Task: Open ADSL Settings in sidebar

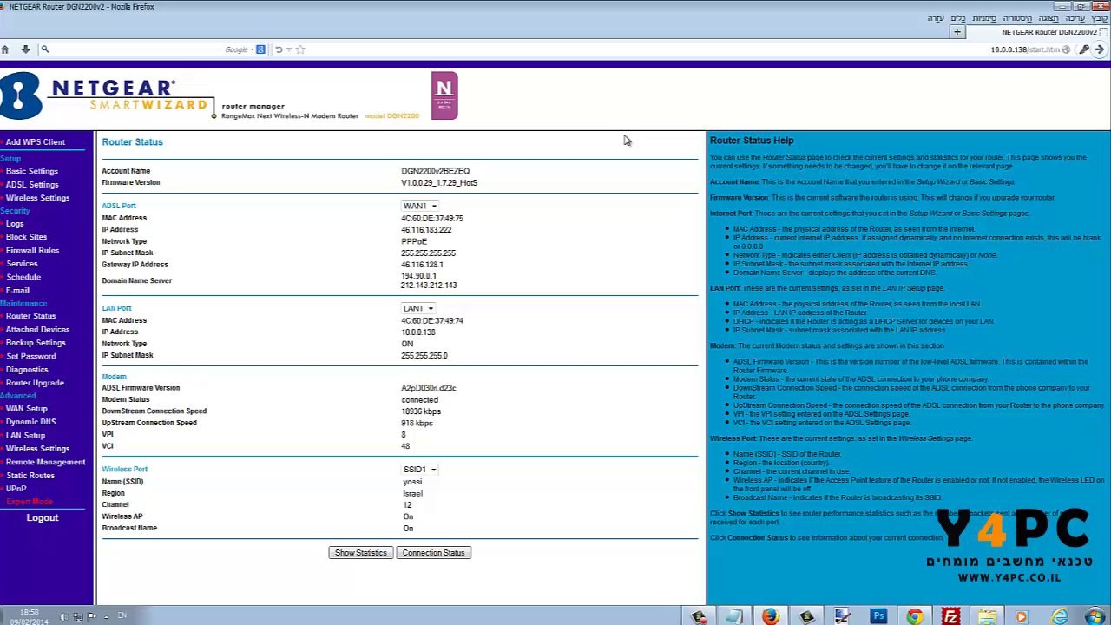Action: [x=32, y=185]
